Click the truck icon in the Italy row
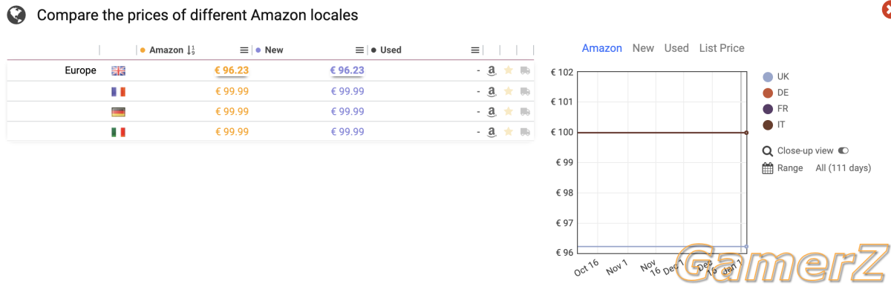This screenshot has width=891, height=289. click(526, 133)
